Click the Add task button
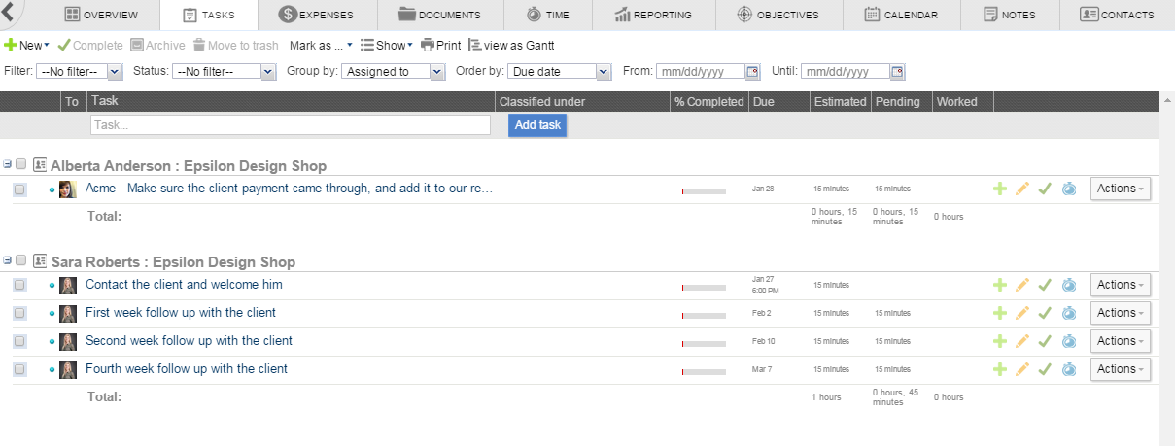 537,125
